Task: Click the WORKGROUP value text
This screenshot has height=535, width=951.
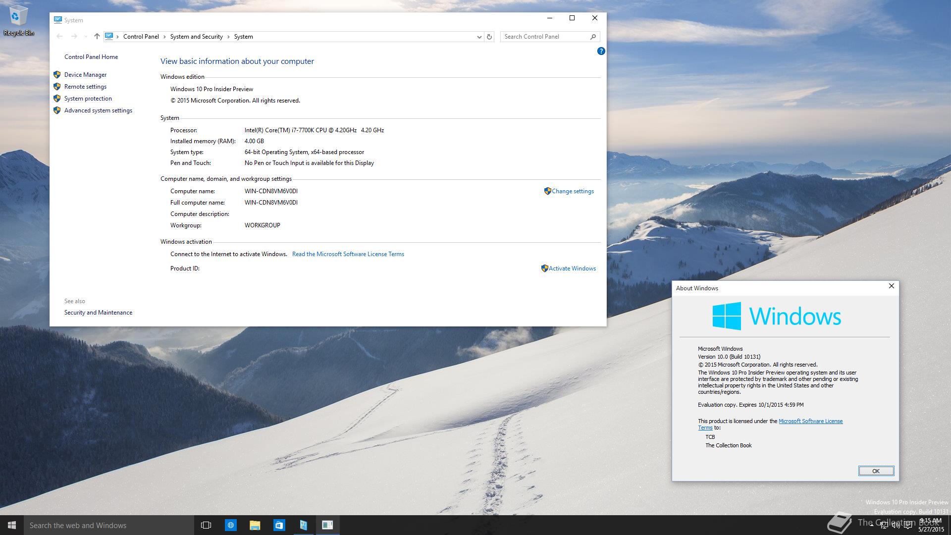Action: click(263, 225)
